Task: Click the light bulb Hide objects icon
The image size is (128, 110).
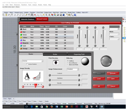Action: pyautogui.click(x=46, y=15)
